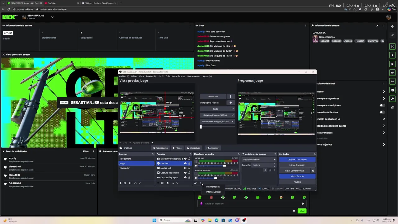This screenshot has height=224, width=398.
Task: Move source up in Fuentes panel
Action: [173, 183]
